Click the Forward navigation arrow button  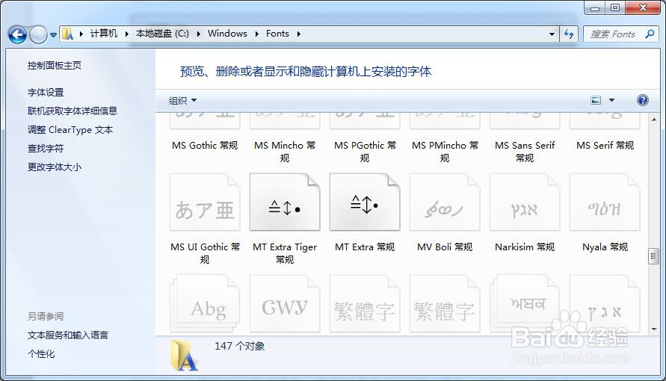click(38, 34)
